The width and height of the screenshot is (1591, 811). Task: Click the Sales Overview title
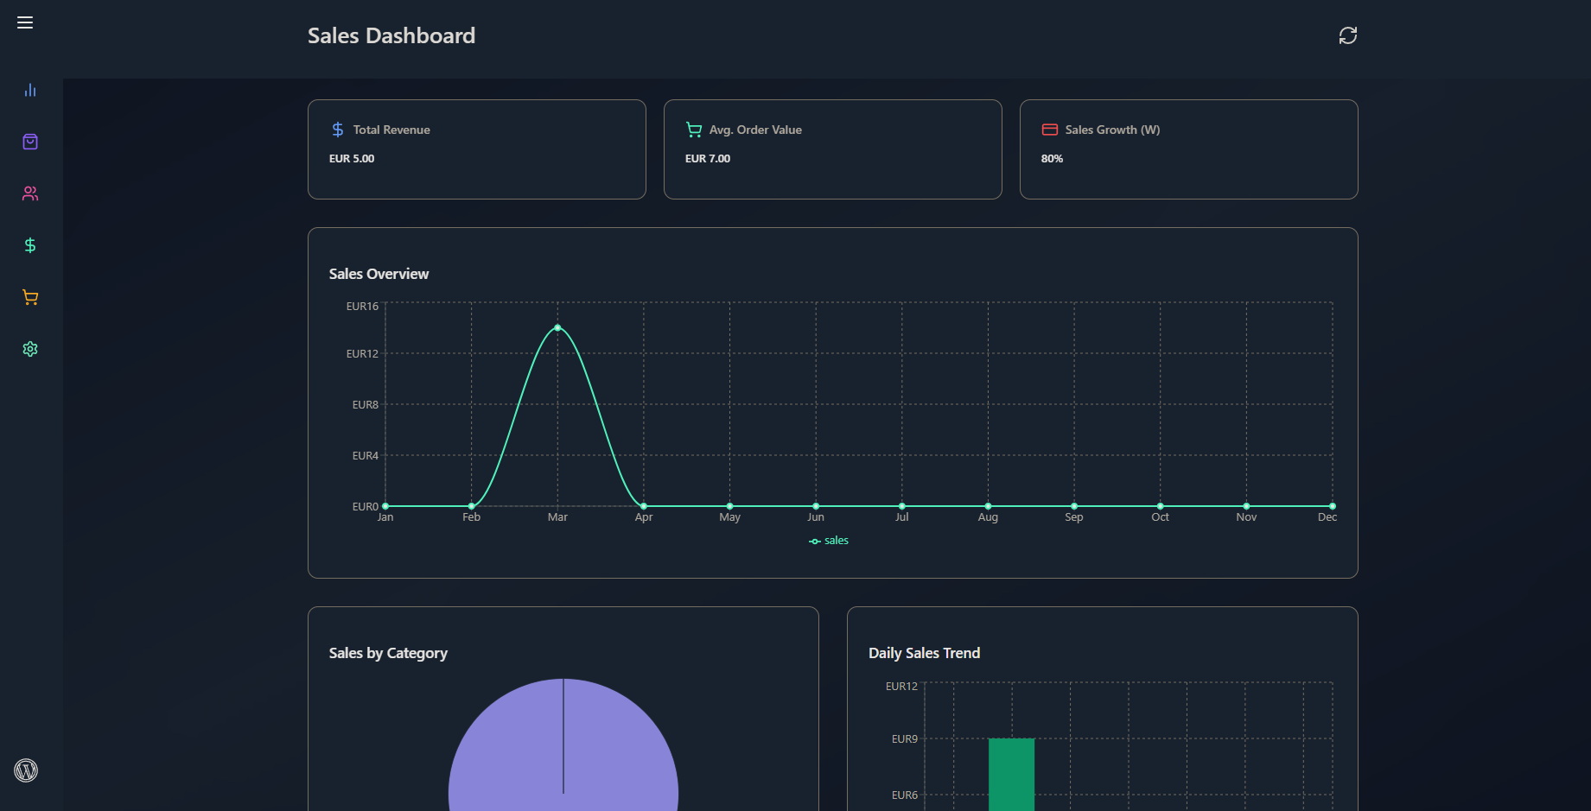click(x=379, y=274)
